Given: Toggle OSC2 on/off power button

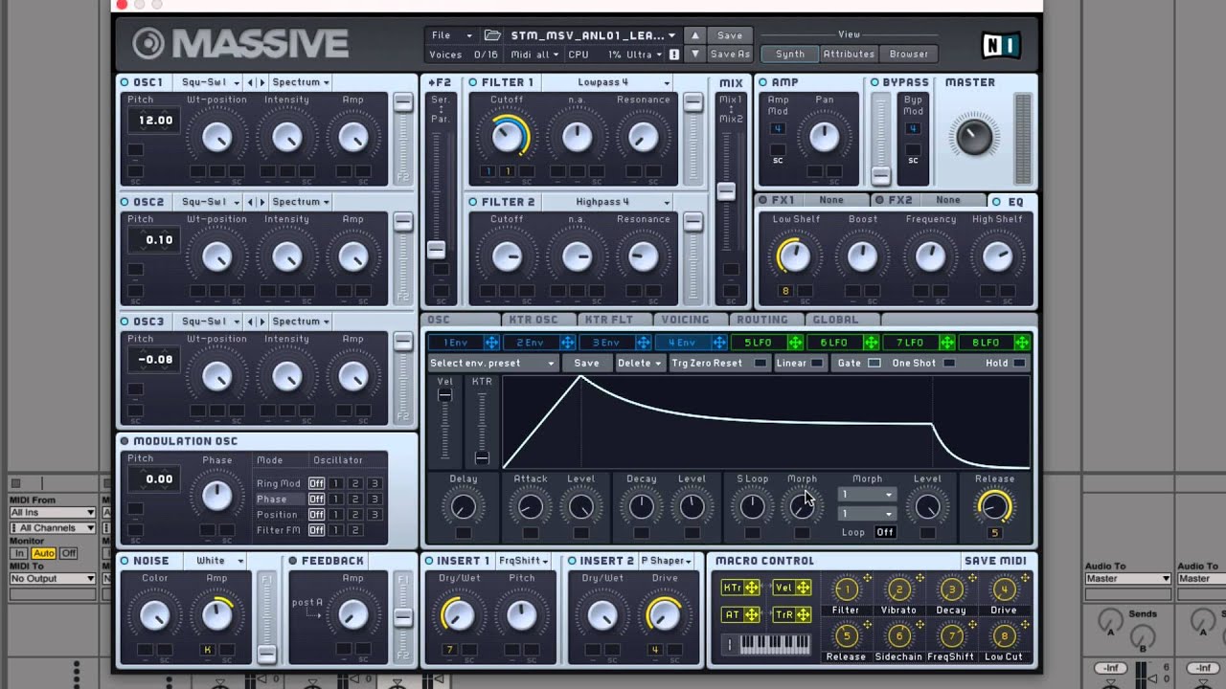Looking at the screenshot, I should click(125, 202).
